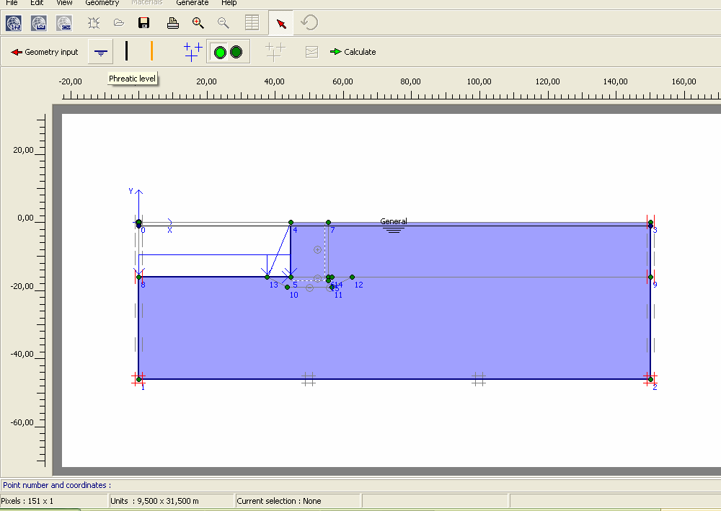Save the project using floppy disk icon
Image resolution: width=721 pixels, height=511 pixels.
point(144,23)
